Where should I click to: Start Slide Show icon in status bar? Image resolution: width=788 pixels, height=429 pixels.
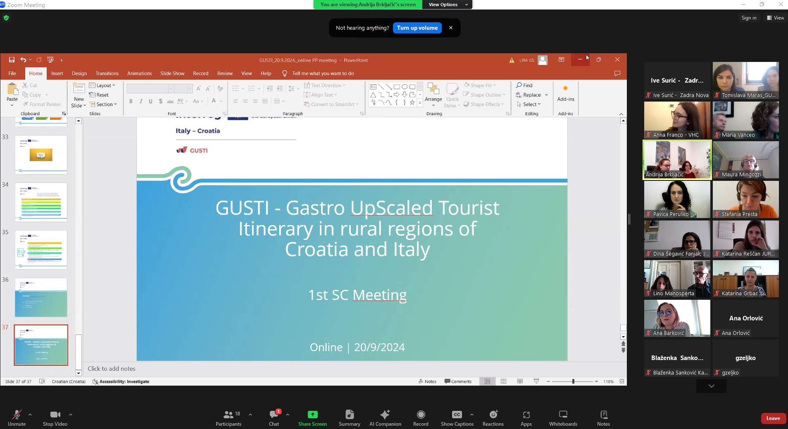[x=536, y=382]
